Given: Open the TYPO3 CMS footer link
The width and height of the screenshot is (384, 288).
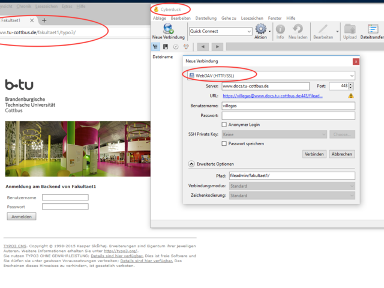Looking at the screenshot, I should (x=14, y=246).
